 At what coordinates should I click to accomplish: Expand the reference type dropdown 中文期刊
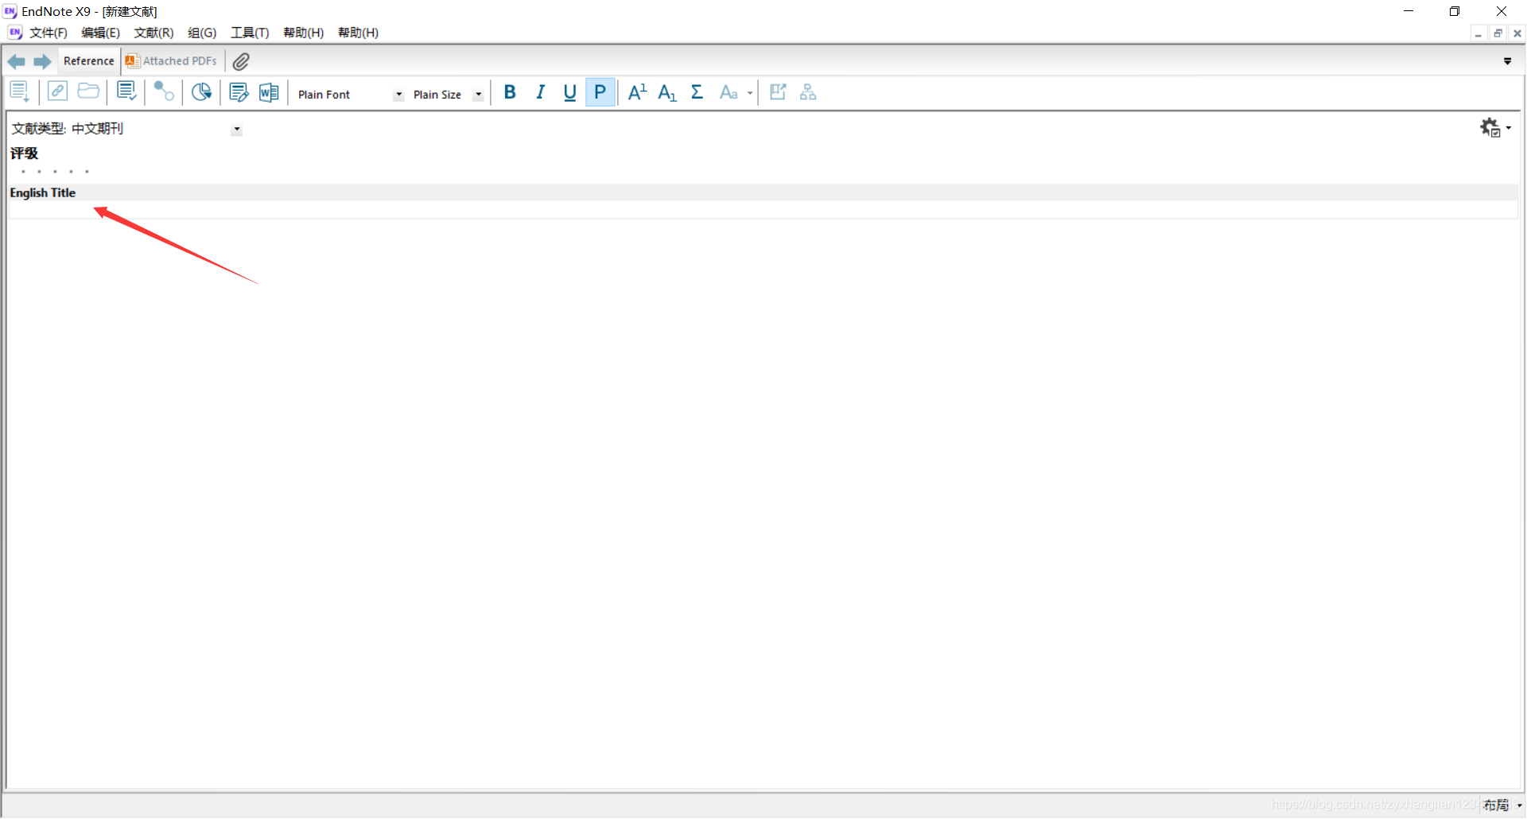coord(237,130)
